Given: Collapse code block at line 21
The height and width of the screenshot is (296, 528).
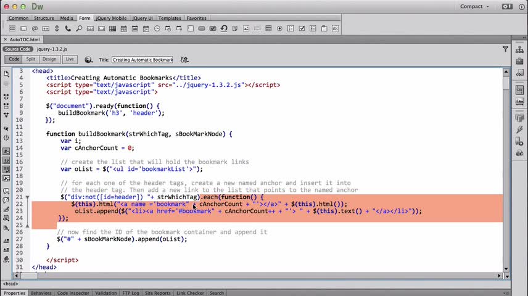Looking at the screenshot, I should click(28, 197).
